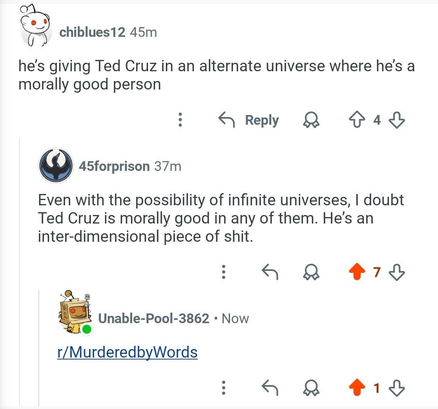Click the chiblues12 username

pos(92,32)
